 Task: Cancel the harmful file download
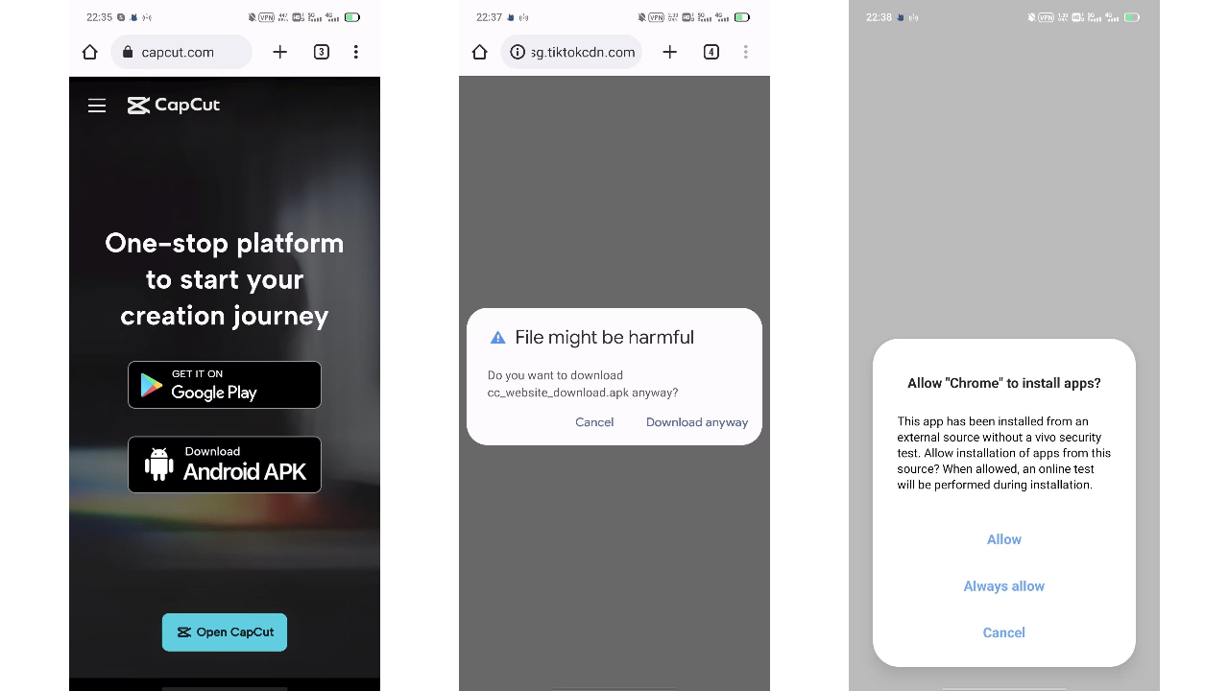(593, 422)
